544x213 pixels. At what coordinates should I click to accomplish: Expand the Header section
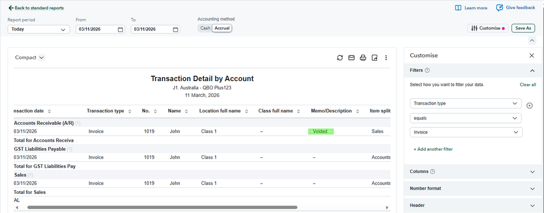(533, 206)
